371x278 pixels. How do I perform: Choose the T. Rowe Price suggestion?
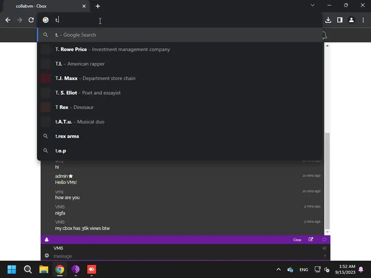pyautogui.click(x=180, y=49)
